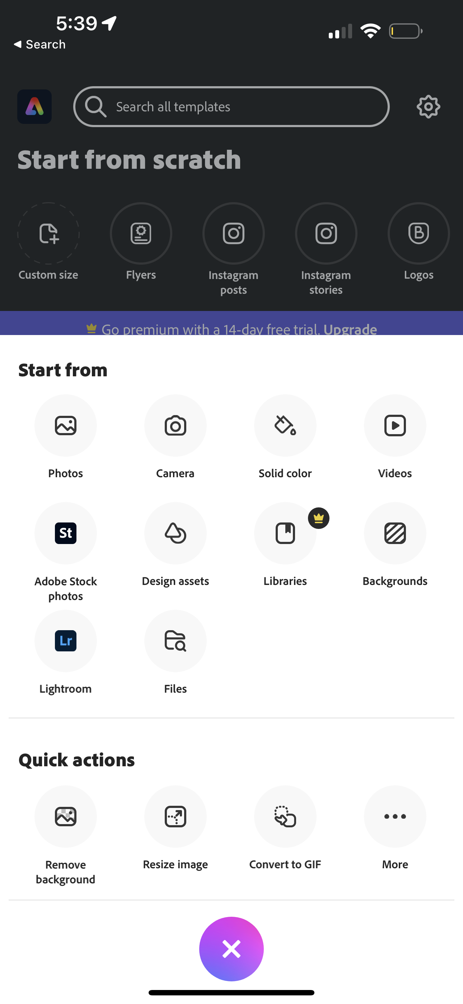Tap Upgrade for the free trial
463x1004 pixels.
click(x=350, y=329)
